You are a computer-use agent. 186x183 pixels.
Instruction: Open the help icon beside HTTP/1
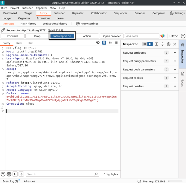[183, 36]
